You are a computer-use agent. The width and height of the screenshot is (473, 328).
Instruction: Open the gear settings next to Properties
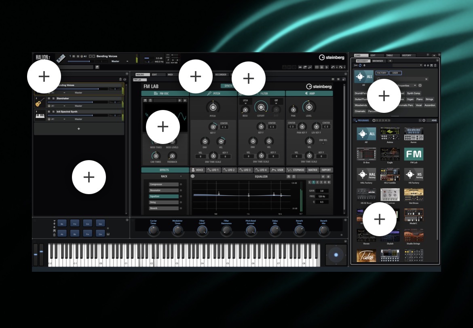point(420,85)
